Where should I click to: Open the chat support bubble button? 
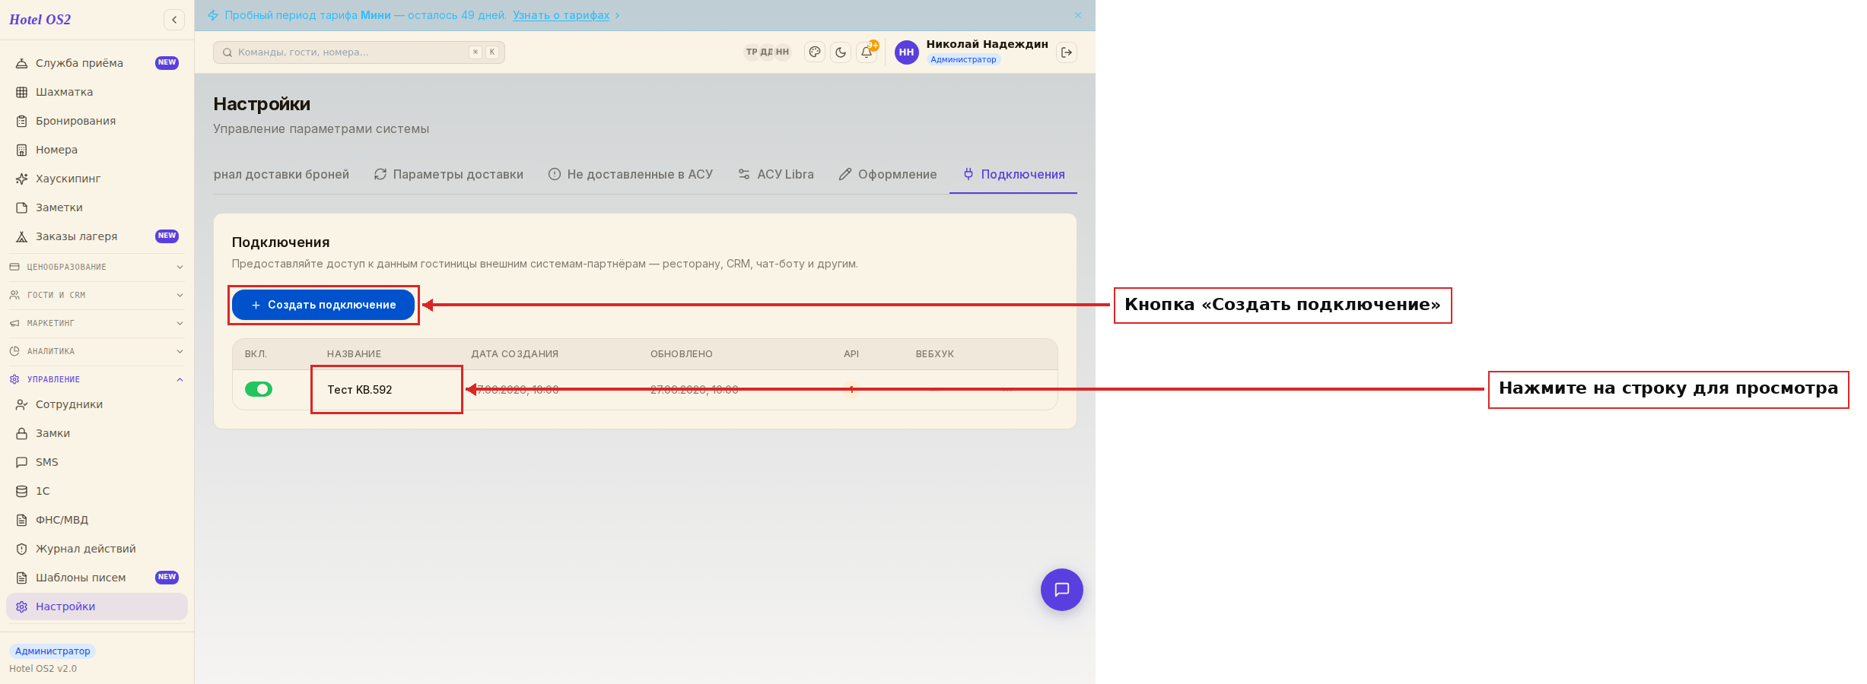[1062, 590]
